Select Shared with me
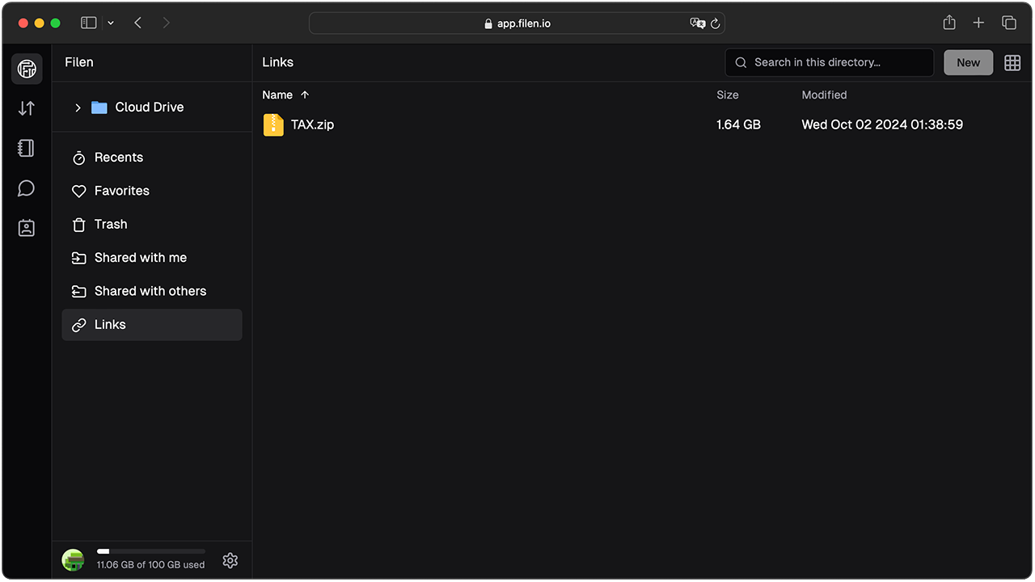This screenshot has height=582, width=1035. 140,258
